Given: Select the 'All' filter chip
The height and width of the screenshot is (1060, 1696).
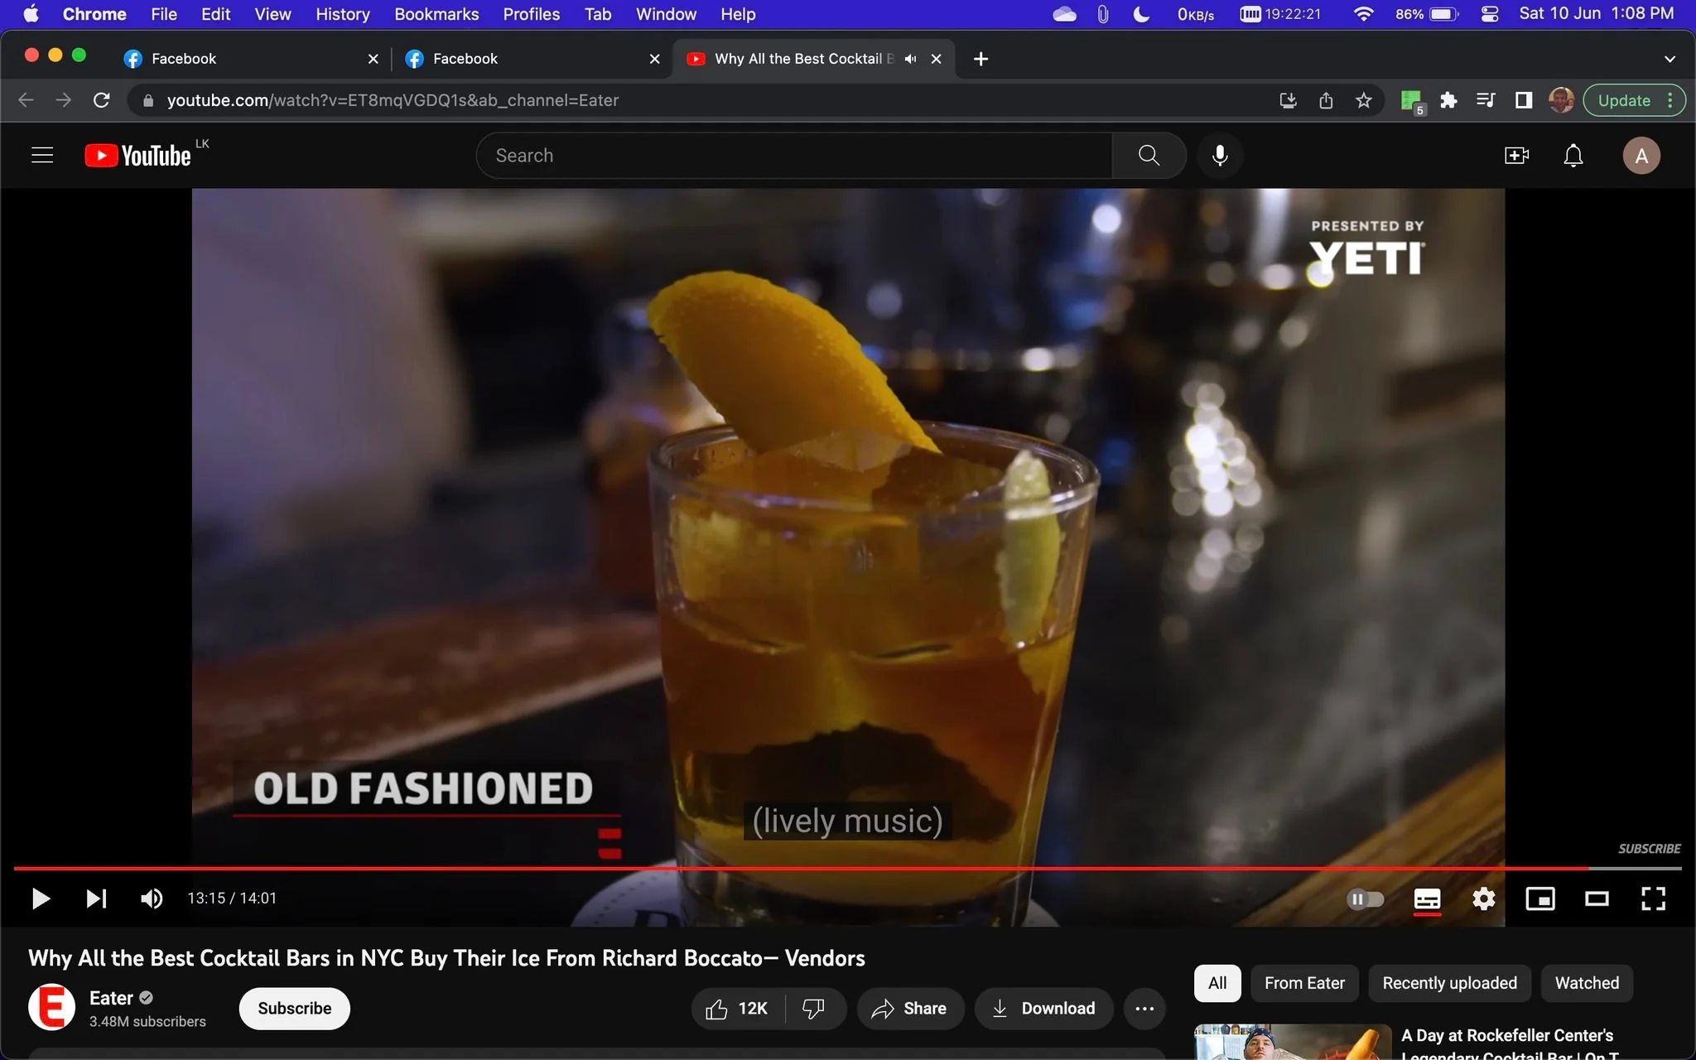Looking at the screenshot, I should [x=1217, y=983].
